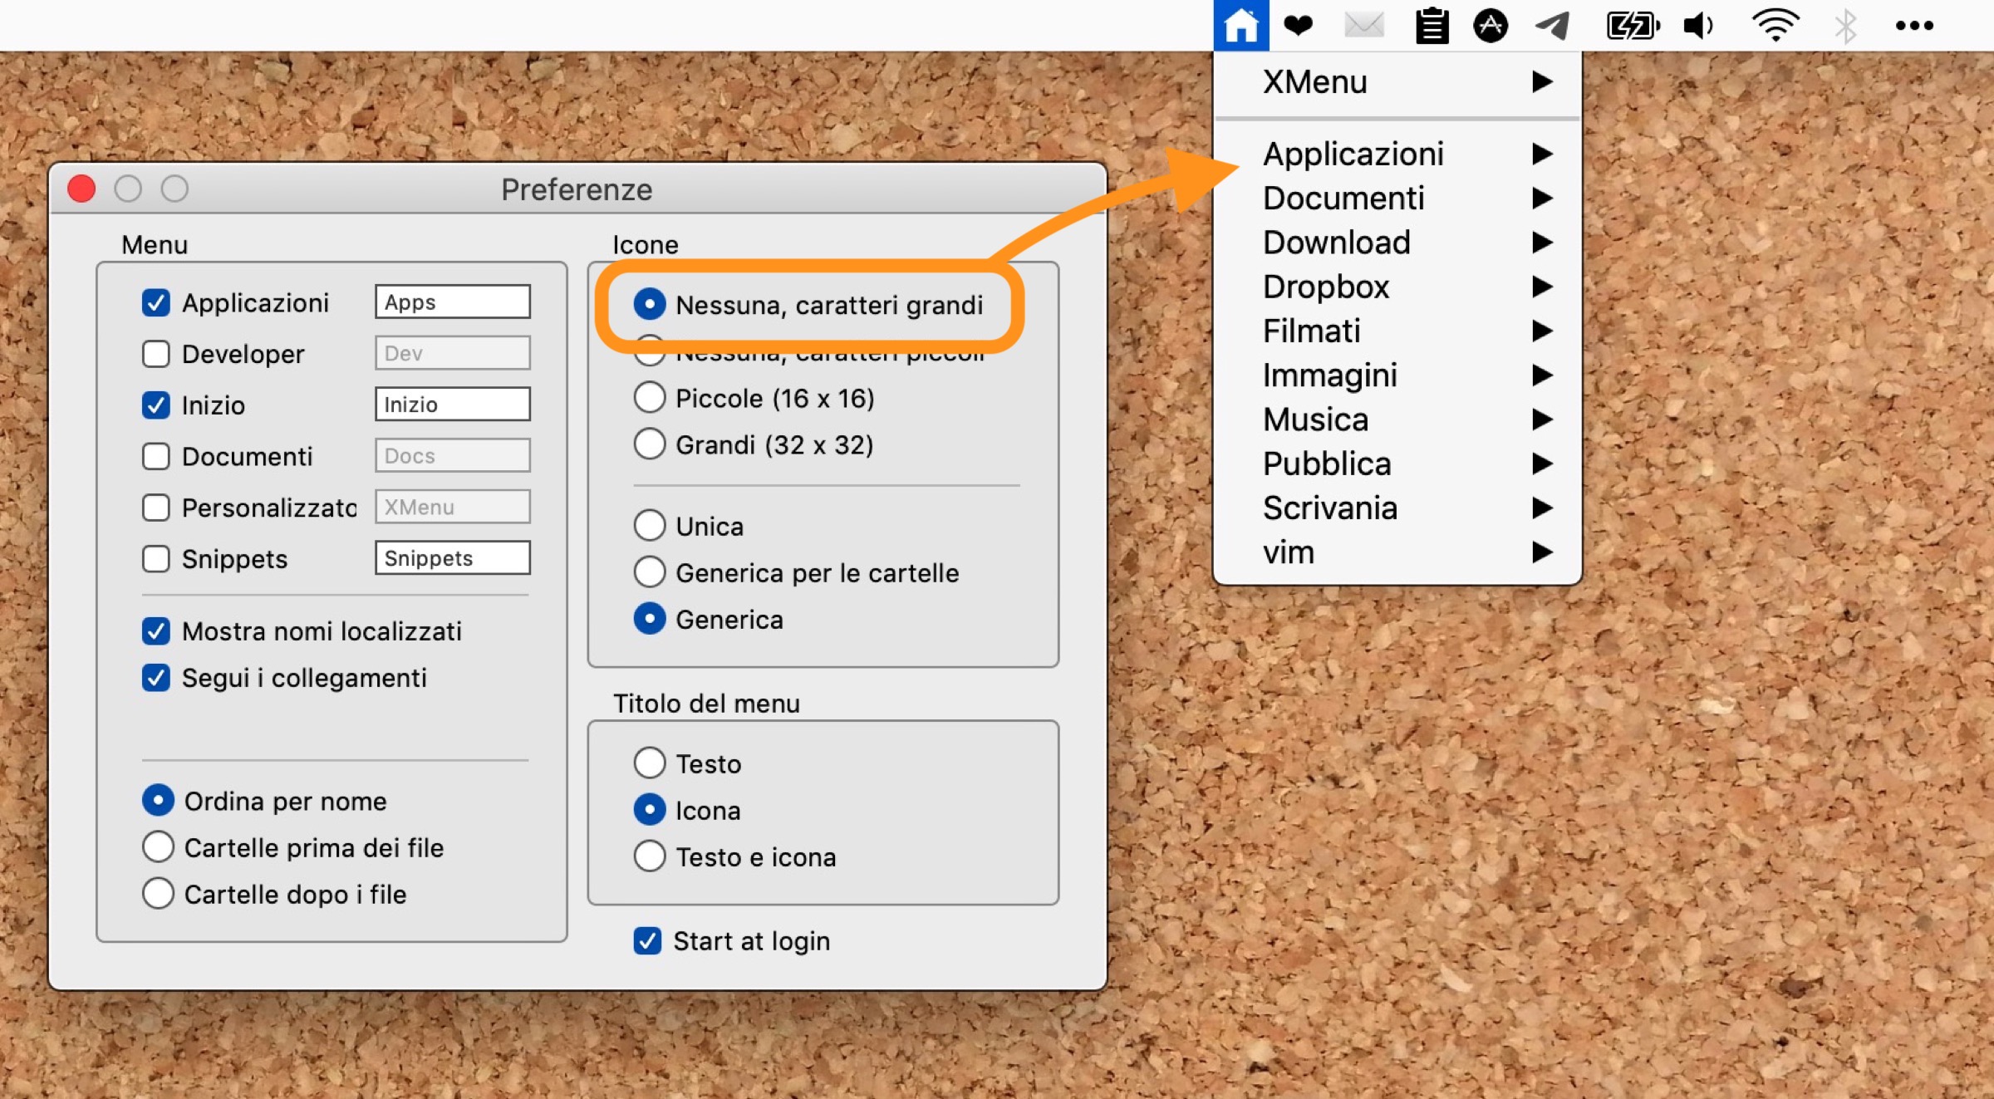
Task: Click the volume speaker icon
Action: (1697, 26)
